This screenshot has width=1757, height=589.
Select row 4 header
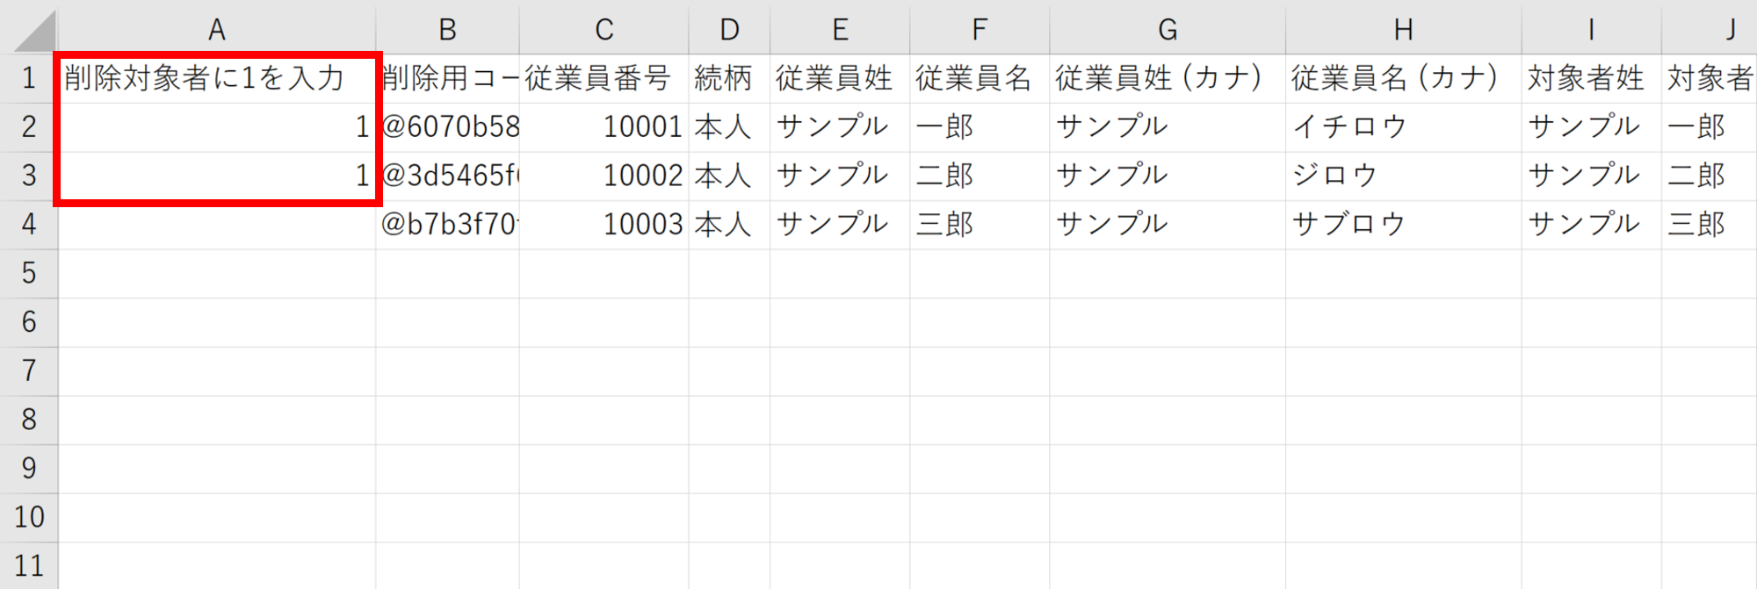click(x=29, y=225)
